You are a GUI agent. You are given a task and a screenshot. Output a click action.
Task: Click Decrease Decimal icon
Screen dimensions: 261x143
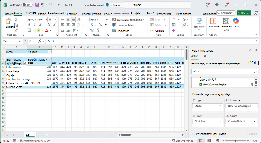coord(97,30)
